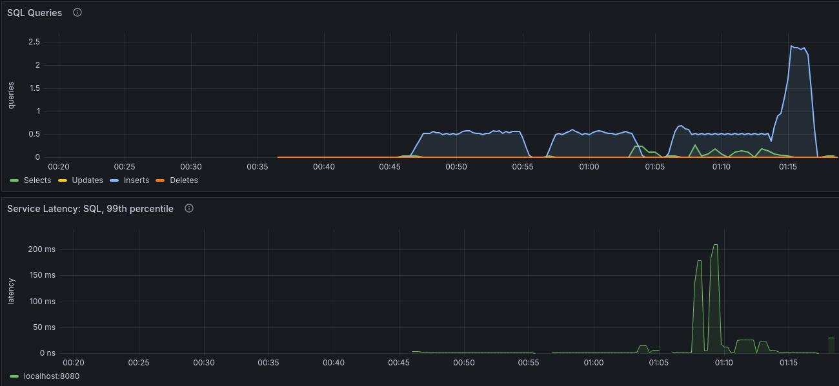Image resolution: width=839 pixels, height=386 pixels.
Task: Click the 00:50 time label in SQL Queries chart
Action: (456, 167)
